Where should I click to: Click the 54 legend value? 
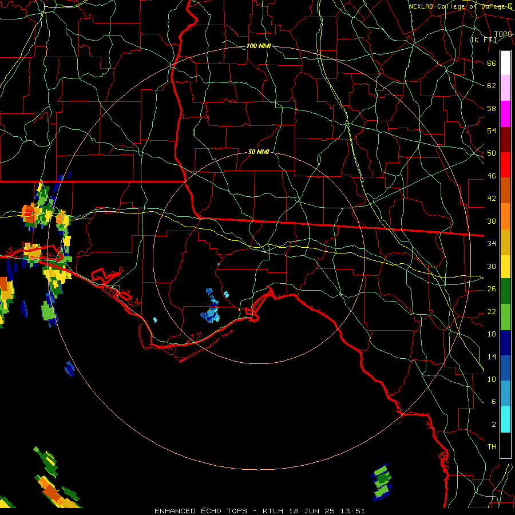(x=492, y=130)
